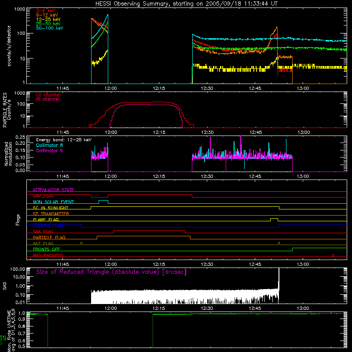The image size is (352, 352).
Task: Click the HESSI Observing Summary title text
Action: pos(186,4)
